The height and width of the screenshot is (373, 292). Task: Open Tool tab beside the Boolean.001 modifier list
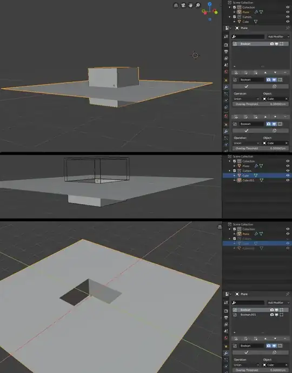pos(226,303)
